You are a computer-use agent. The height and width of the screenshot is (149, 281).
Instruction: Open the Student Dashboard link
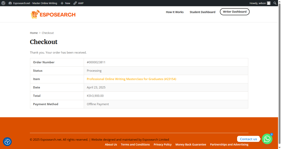coord(203,12)
